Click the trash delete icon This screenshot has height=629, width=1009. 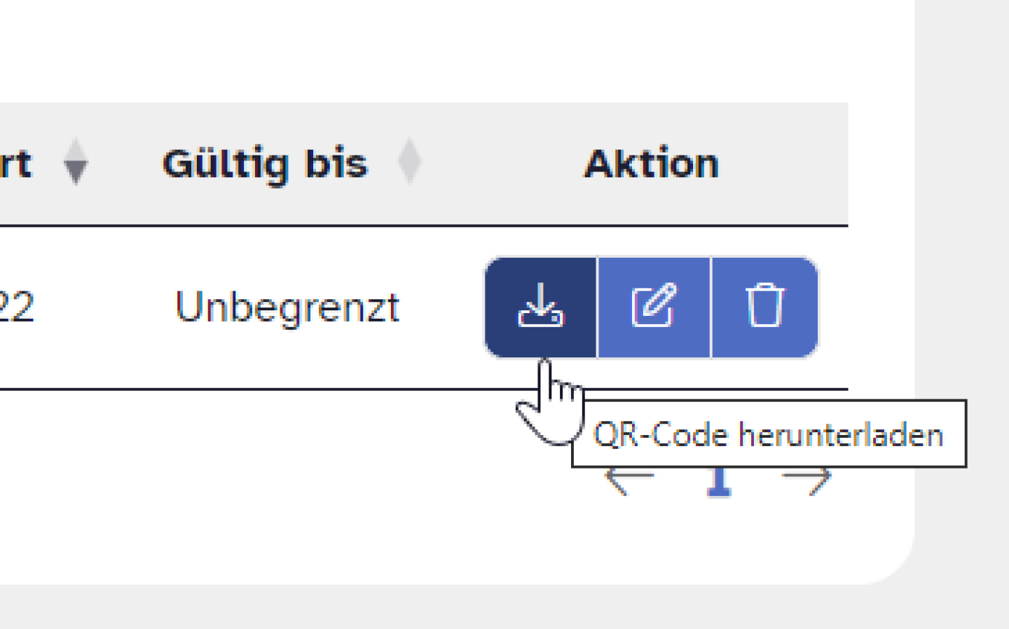pyautogui.click(x=763, y=307)
